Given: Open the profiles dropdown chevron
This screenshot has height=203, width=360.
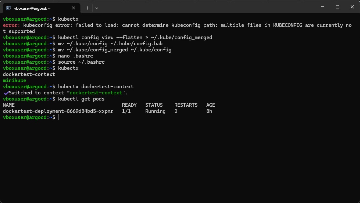Looking at the screenshot, I should (x=97, y=8).
